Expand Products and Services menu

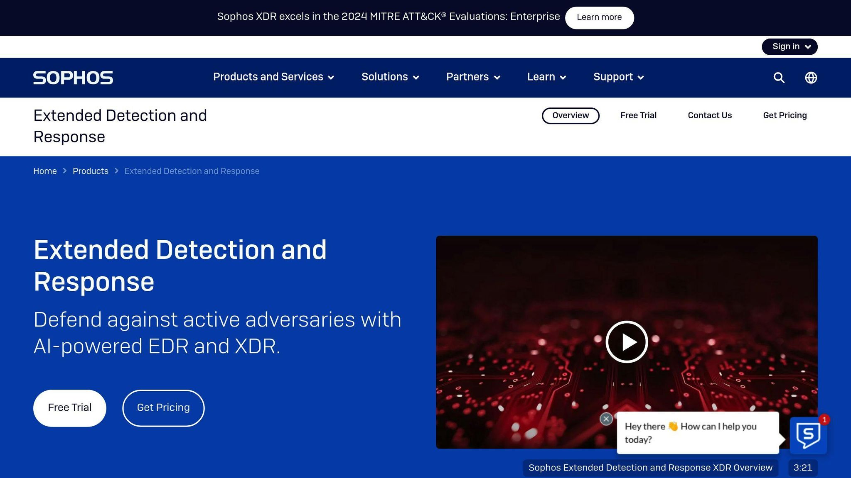(273, 77)
